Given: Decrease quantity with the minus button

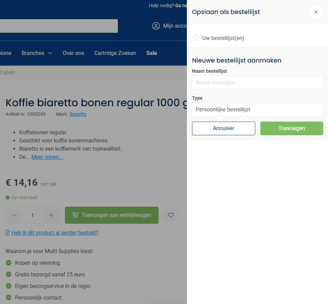Looking at the screenshot, I should pos(14,215).
